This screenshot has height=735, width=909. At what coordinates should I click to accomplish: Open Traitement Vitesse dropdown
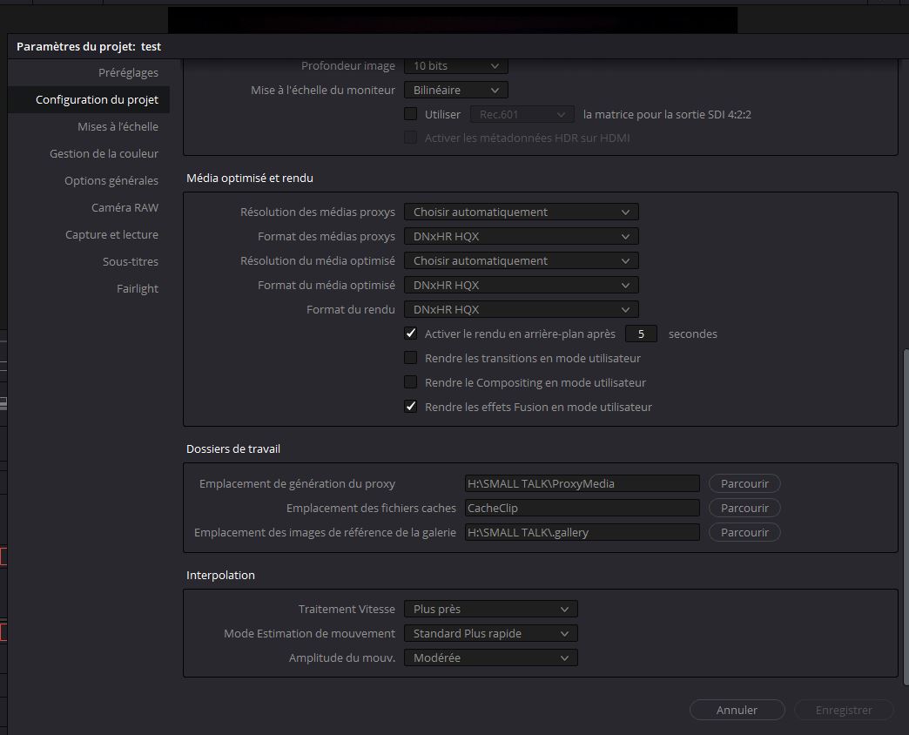pyautogui.click(x=490, y=609)
